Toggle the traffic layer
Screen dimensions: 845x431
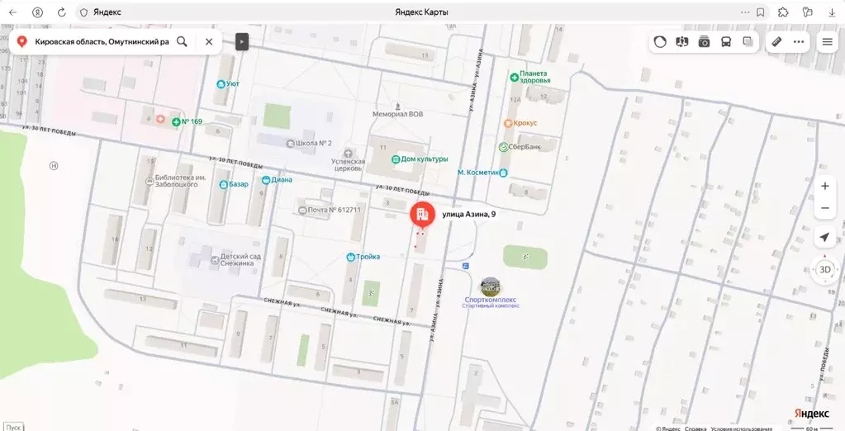(x=660, y=41)
